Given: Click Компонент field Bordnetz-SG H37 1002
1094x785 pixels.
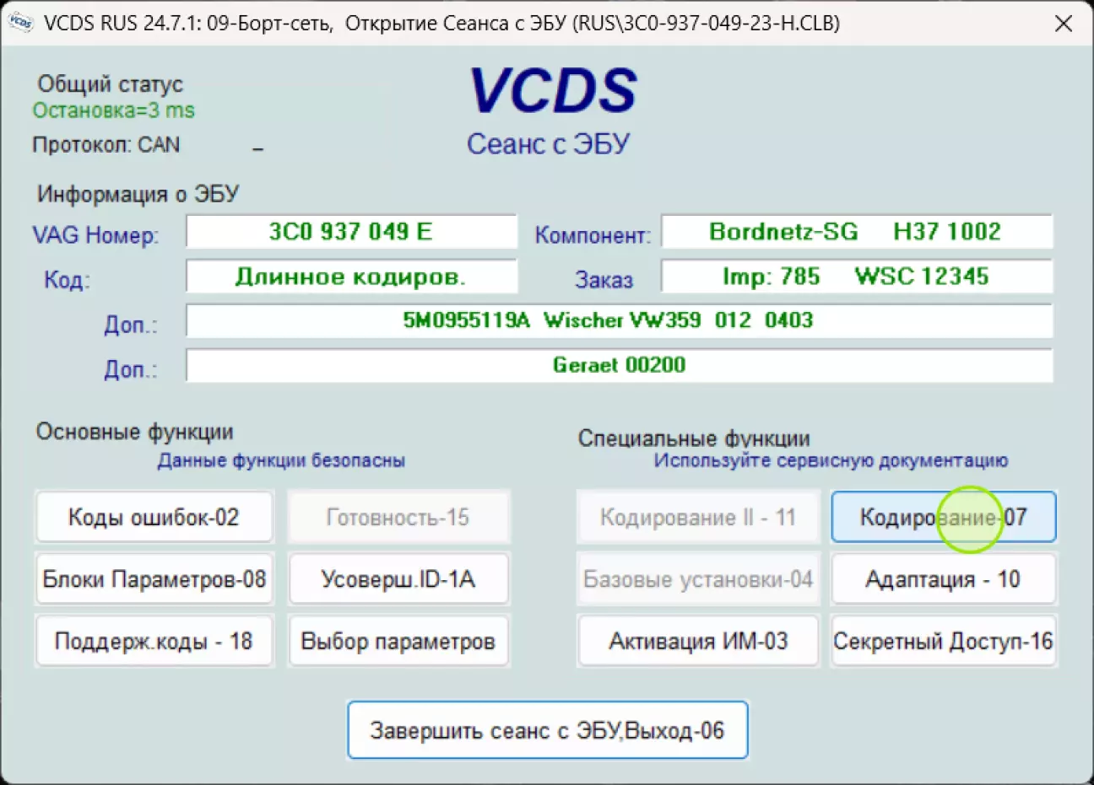Looking at the screenshot, I should coord(857,232).
